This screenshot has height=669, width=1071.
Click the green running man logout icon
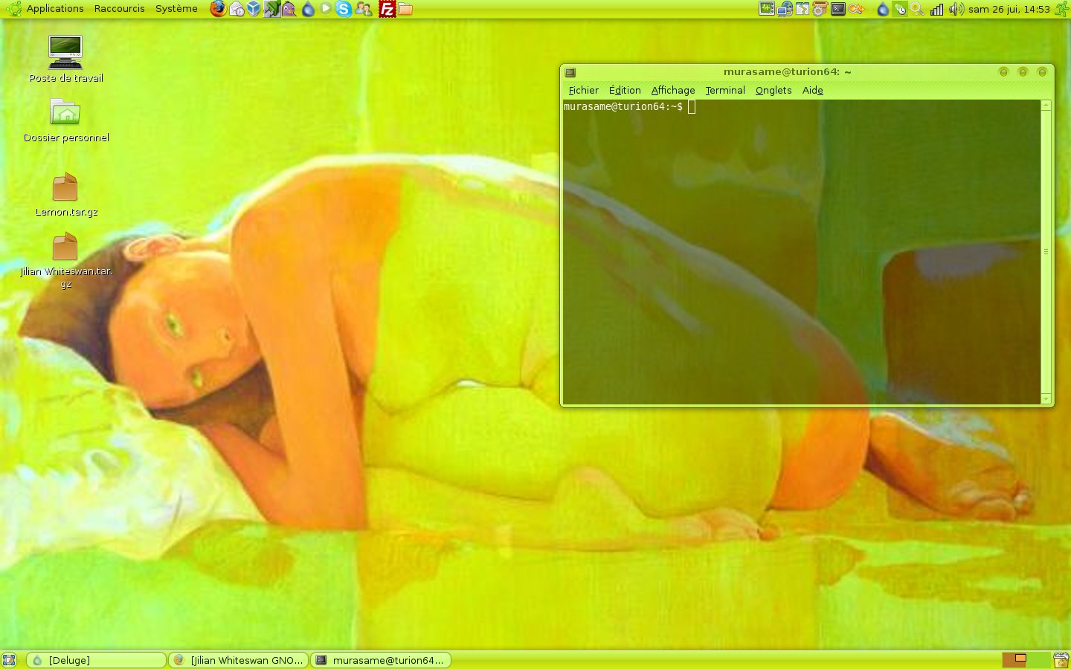pyautogui.click(x=1061, y=9)
